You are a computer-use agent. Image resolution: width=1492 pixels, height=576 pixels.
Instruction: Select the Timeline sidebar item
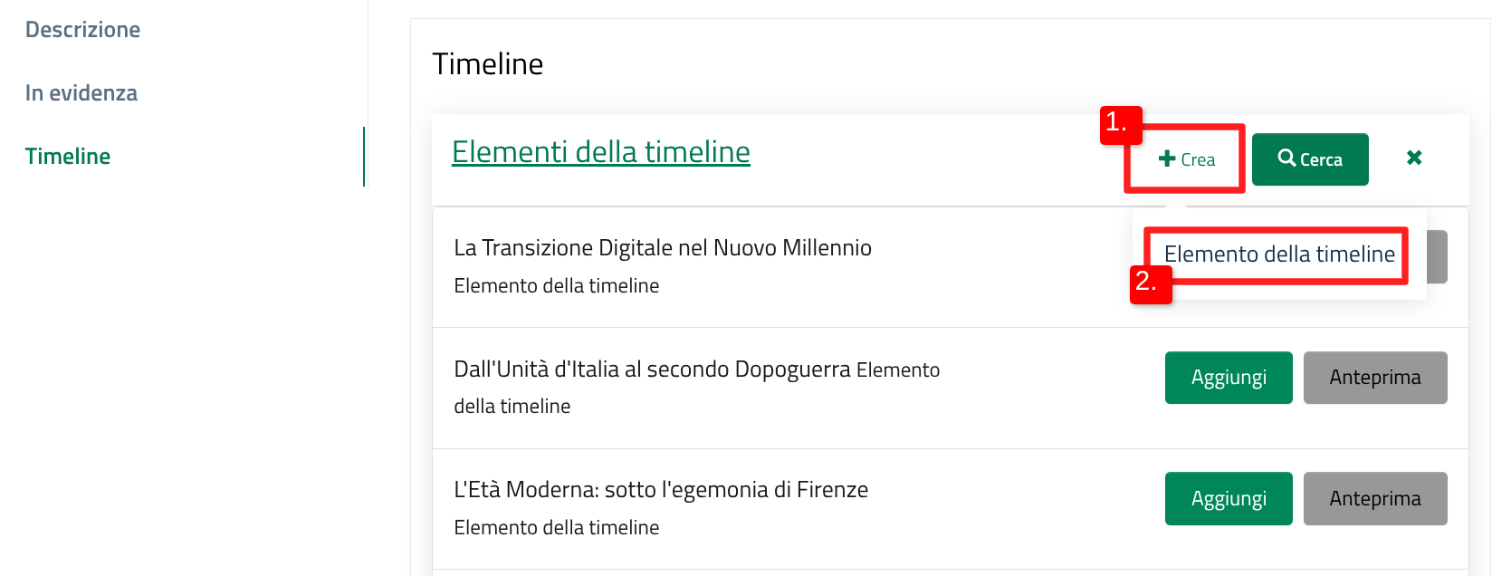(x=68, y=157)
